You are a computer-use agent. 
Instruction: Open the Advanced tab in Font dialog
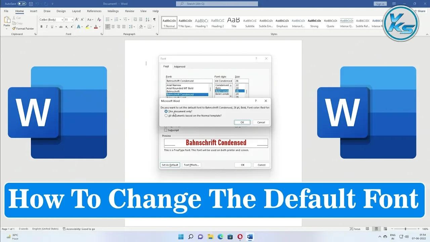coord(179,67)
